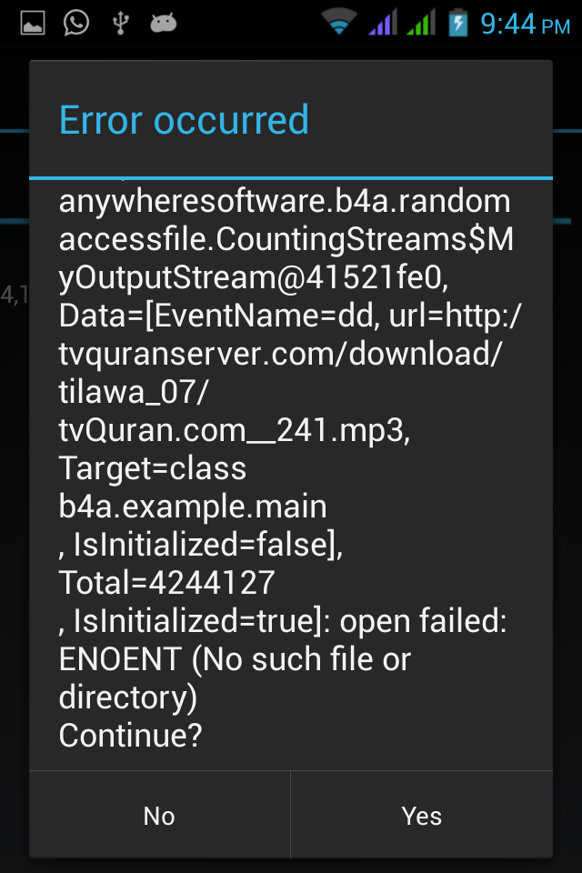Tap the Total=4244127 line
The width and height of the screenshot is (582, 873).
click(x=167, y=582)
